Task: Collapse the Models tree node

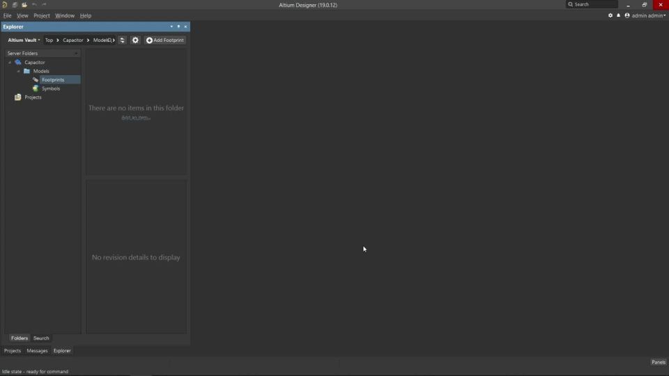Action: (18, 71)
